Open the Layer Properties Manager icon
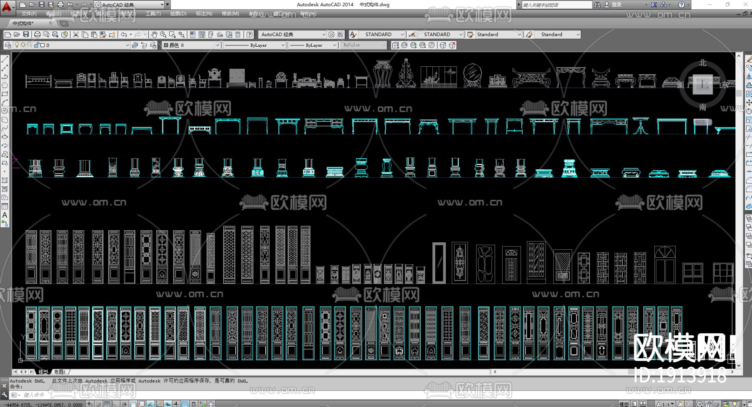The height and width of the screenshot is (407, 752). 8,45
